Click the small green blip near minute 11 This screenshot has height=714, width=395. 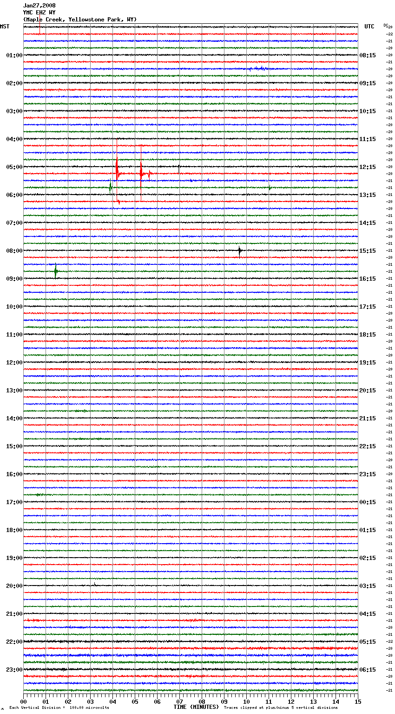270,188
